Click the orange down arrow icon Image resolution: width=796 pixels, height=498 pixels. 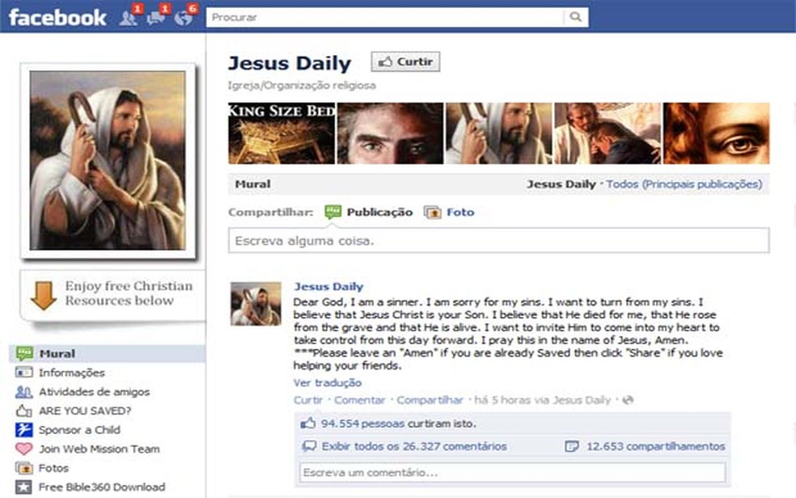pos(44,295)
